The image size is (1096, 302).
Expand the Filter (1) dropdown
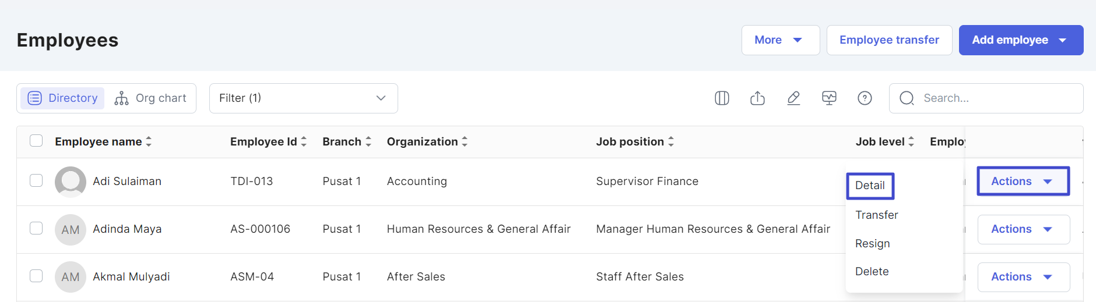[x=303, y=98]
